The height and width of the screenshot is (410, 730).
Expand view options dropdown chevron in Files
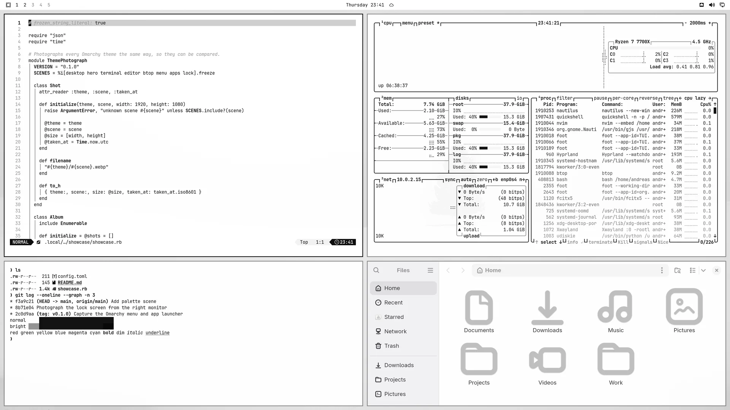click(x=703, y=270)
